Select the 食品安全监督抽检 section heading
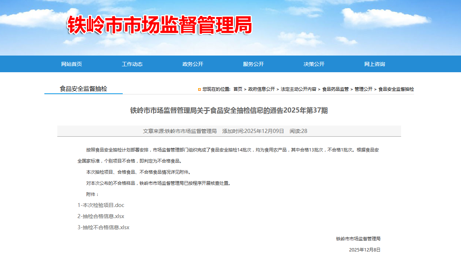This screenshot has height=257, width=461. pyautogui.click(x=84, y=89)
